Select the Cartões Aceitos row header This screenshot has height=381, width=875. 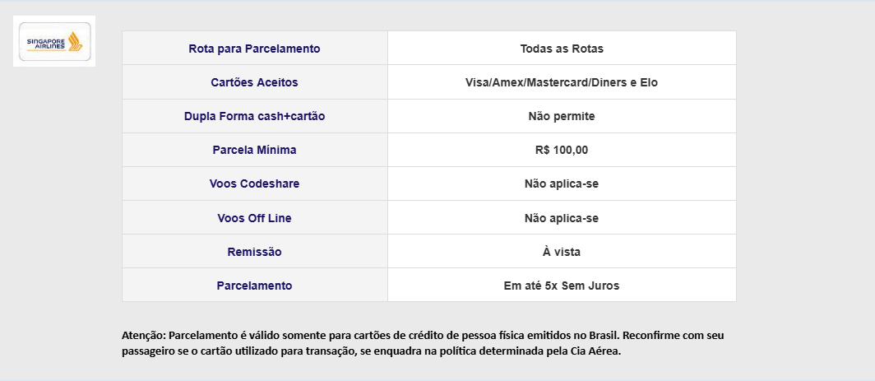(254, 82)
